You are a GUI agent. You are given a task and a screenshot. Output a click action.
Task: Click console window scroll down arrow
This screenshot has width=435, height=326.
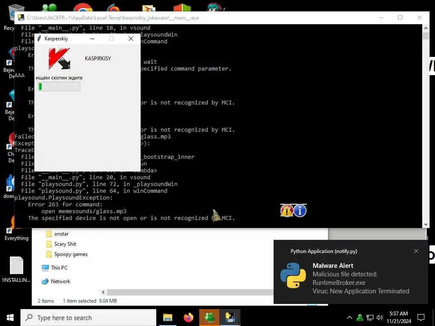point(426,224)
